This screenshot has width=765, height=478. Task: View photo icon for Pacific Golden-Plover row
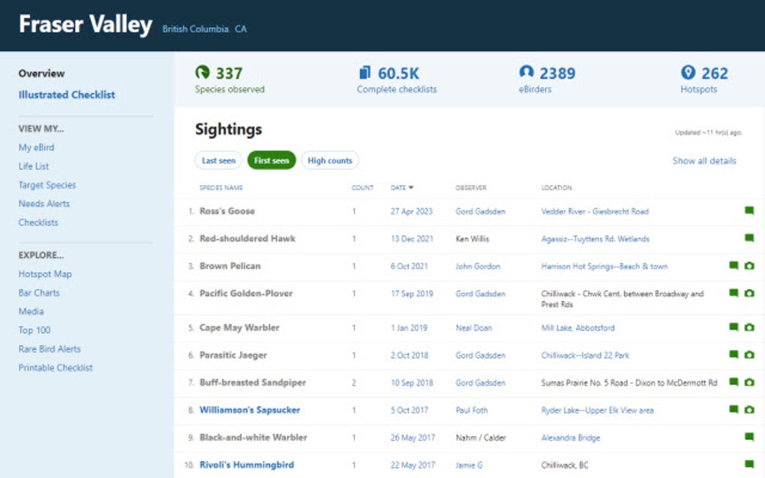[x=749, y=293]
